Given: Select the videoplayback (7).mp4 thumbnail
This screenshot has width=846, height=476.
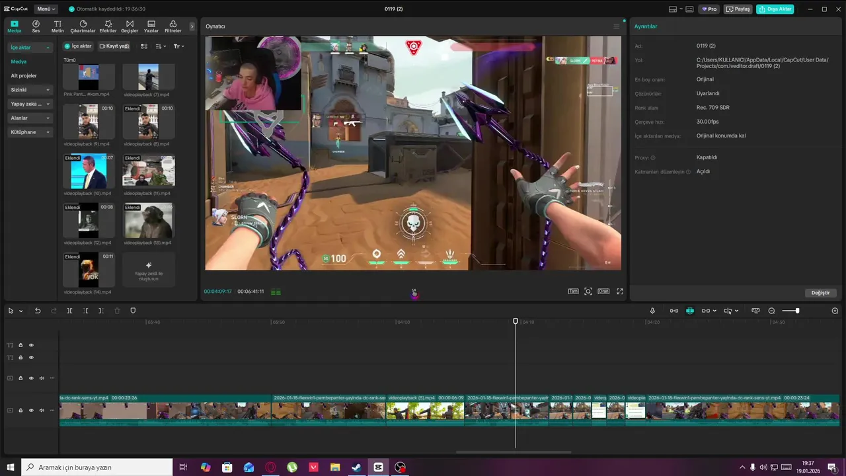Looking at the screenshot, I should (x=149, y=77).
